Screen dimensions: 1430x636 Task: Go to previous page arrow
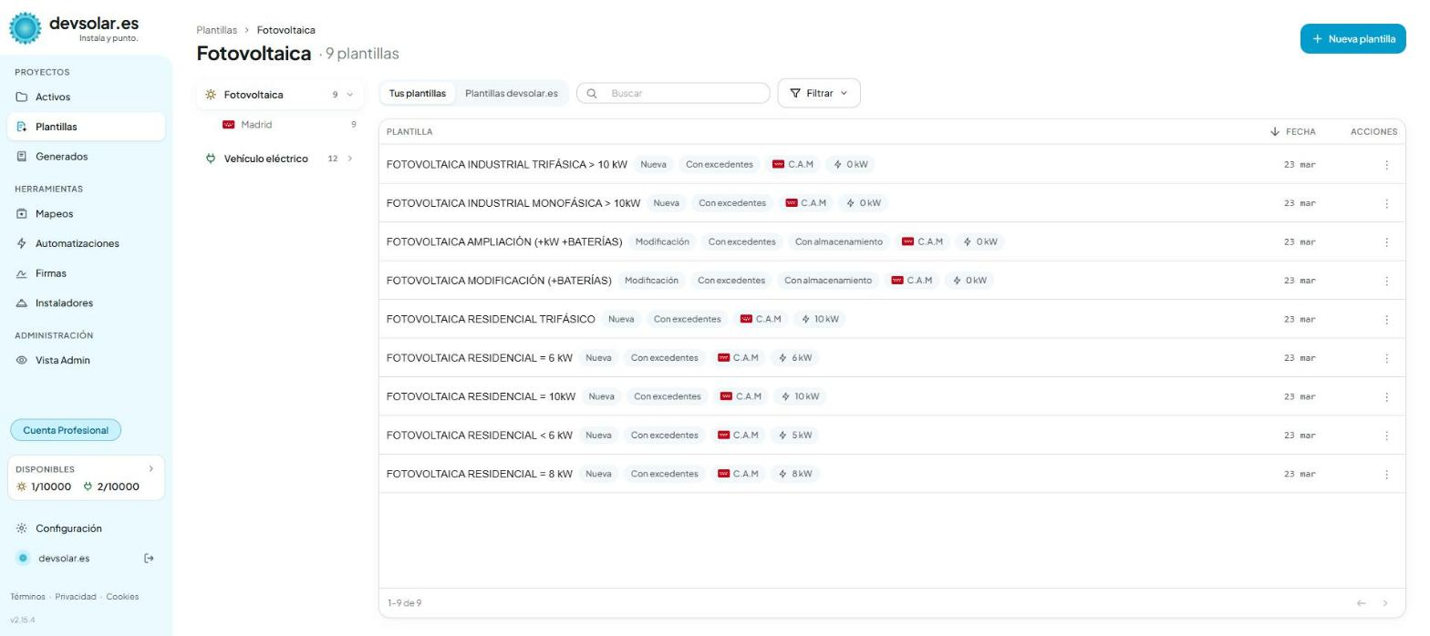(x=1362, y=603)
